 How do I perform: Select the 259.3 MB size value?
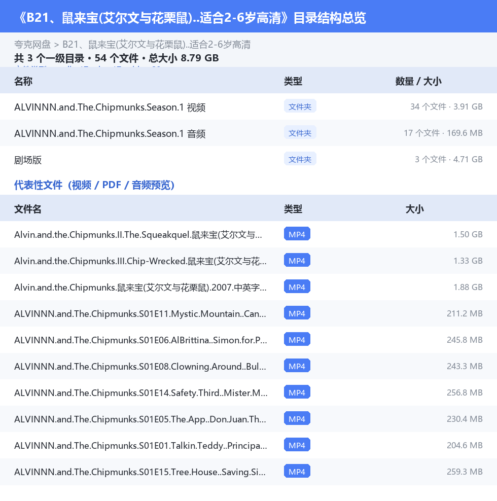point(465,472)
